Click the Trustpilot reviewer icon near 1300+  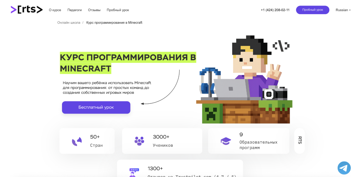click(x=134, y=173)
